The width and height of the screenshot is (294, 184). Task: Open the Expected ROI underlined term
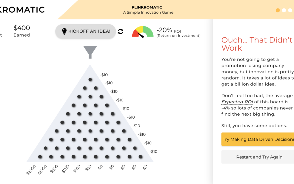(237, 102)
